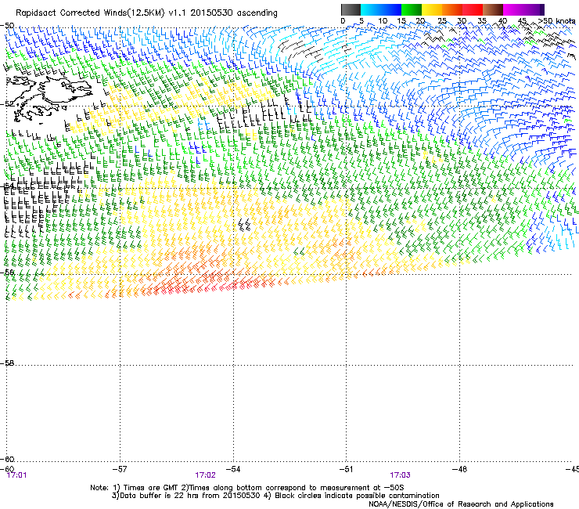Click the legend label '20'
Image resolution: width=579 pixels, height=509 pixels.
tap(421, 20)
